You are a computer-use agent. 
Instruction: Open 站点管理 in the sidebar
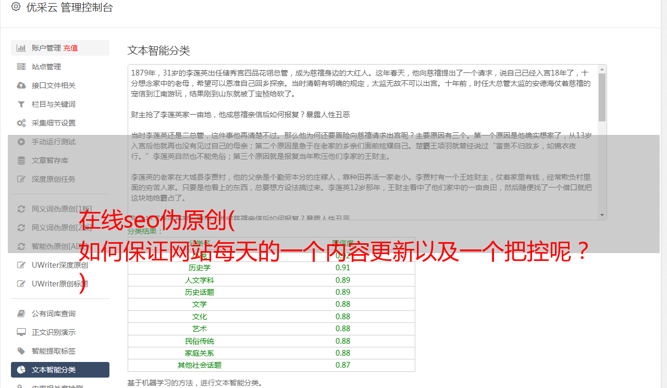coord(60,67)
